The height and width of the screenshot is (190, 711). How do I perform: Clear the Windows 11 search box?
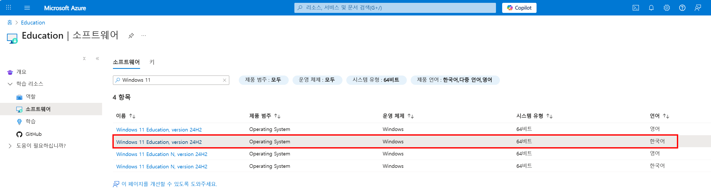click(224, 80)
